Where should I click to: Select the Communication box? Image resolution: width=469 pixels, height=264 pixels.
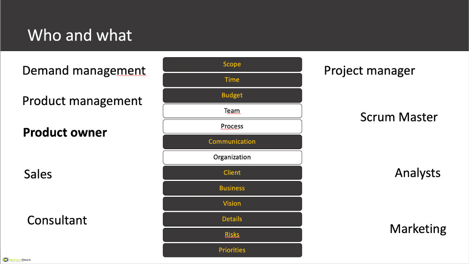233,142
